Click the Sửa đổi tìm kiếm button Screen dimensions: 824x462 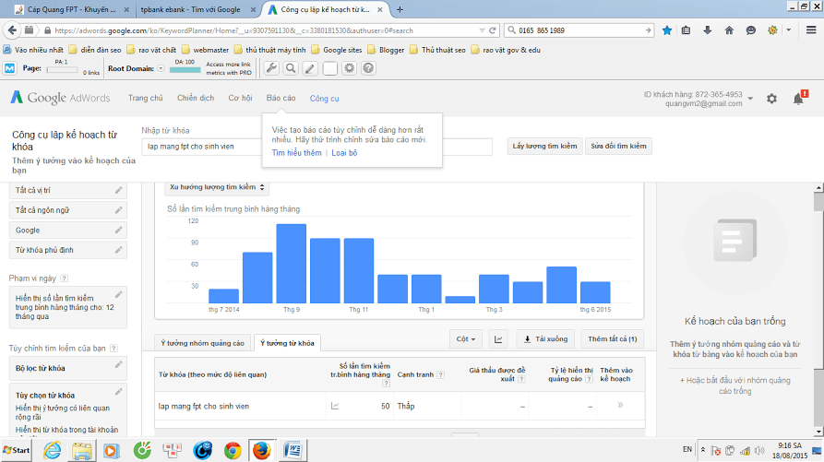(618, 146)
